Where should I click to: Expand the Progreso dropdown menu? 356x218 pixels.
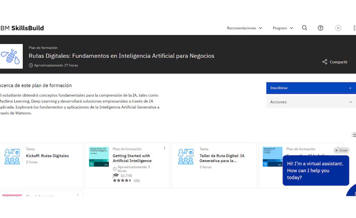point(283,28)
